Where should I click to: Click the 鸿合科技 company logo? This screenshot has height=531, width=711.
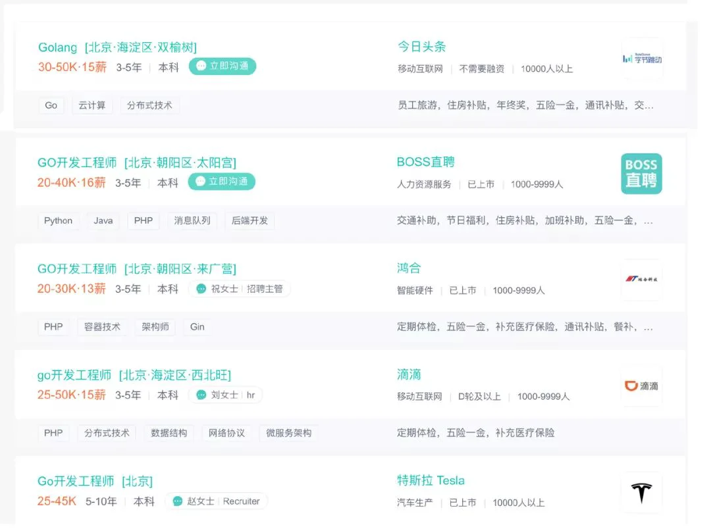tap(641, 280)
